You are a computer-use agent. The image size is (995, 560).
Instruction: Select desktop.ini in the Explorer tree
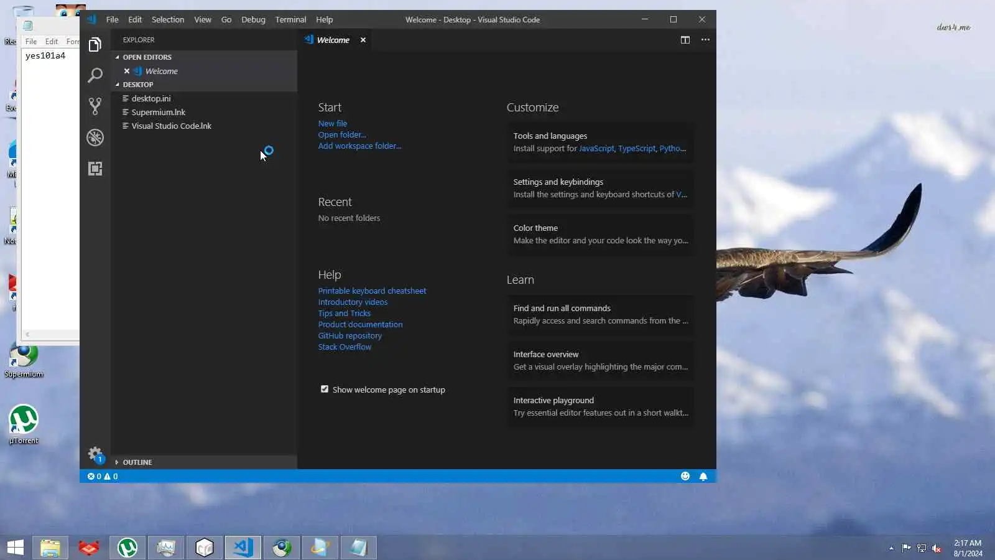tap(204, 98)
